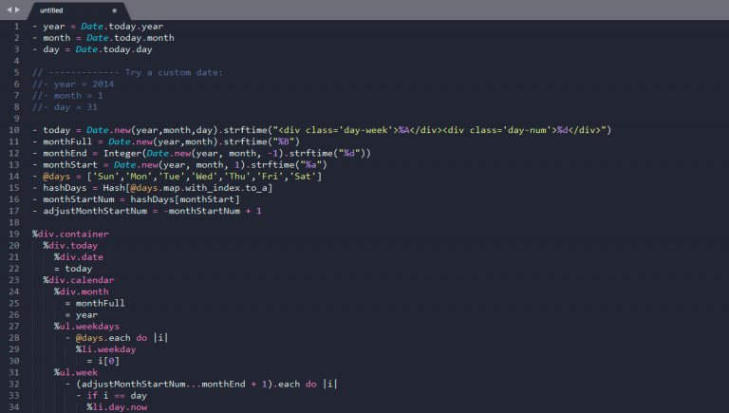Viewport: 729px width, 413px height.
Task: Click 'Wed' string in days array
Action: pos(204,177)
